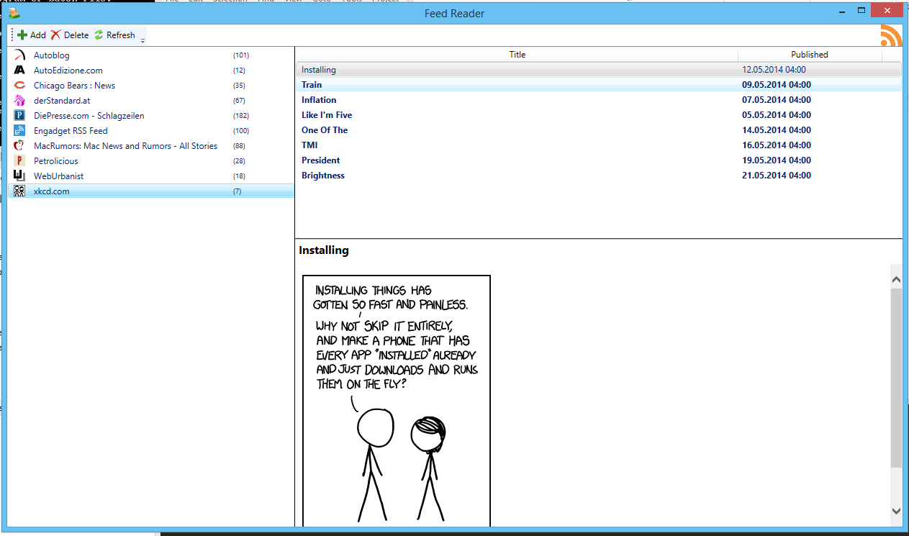The width and height of the screenshot is (909, 536).
Task: Click the 14.05.2014 04:00 published date
Action: [x=777, y=130]
